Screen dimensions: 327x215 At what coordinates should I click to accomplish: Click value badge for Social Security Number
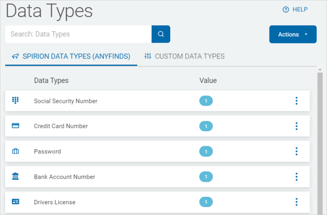pos(206,101)
